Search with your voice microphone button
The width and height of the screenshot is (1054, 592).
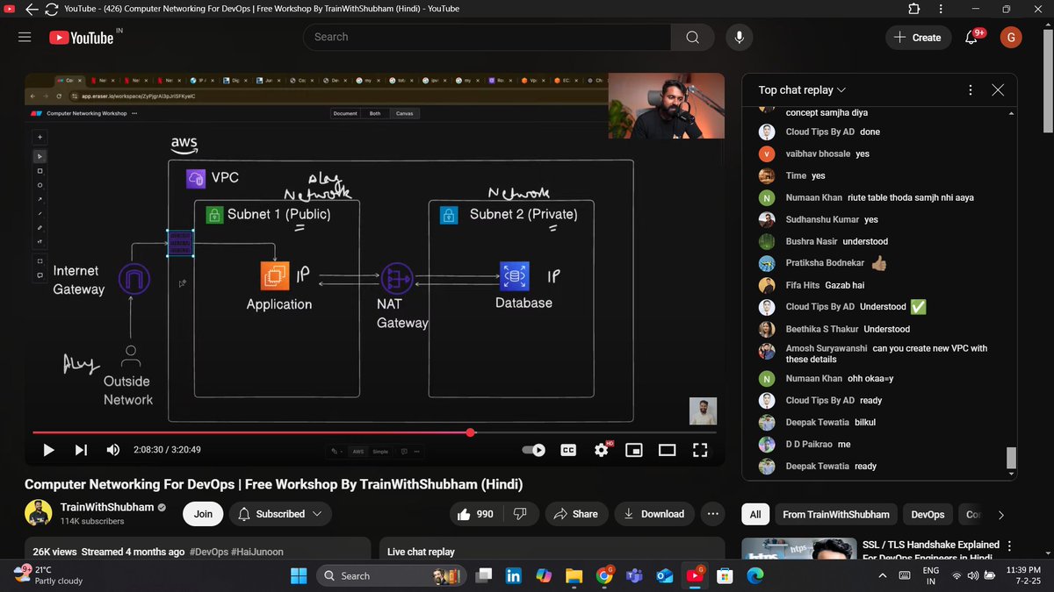click(x=740, y=37)
